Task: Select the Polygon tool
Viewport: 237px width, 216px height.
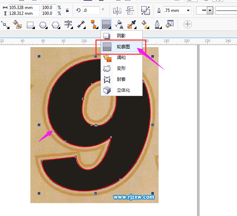Action: tap(56, 25)
